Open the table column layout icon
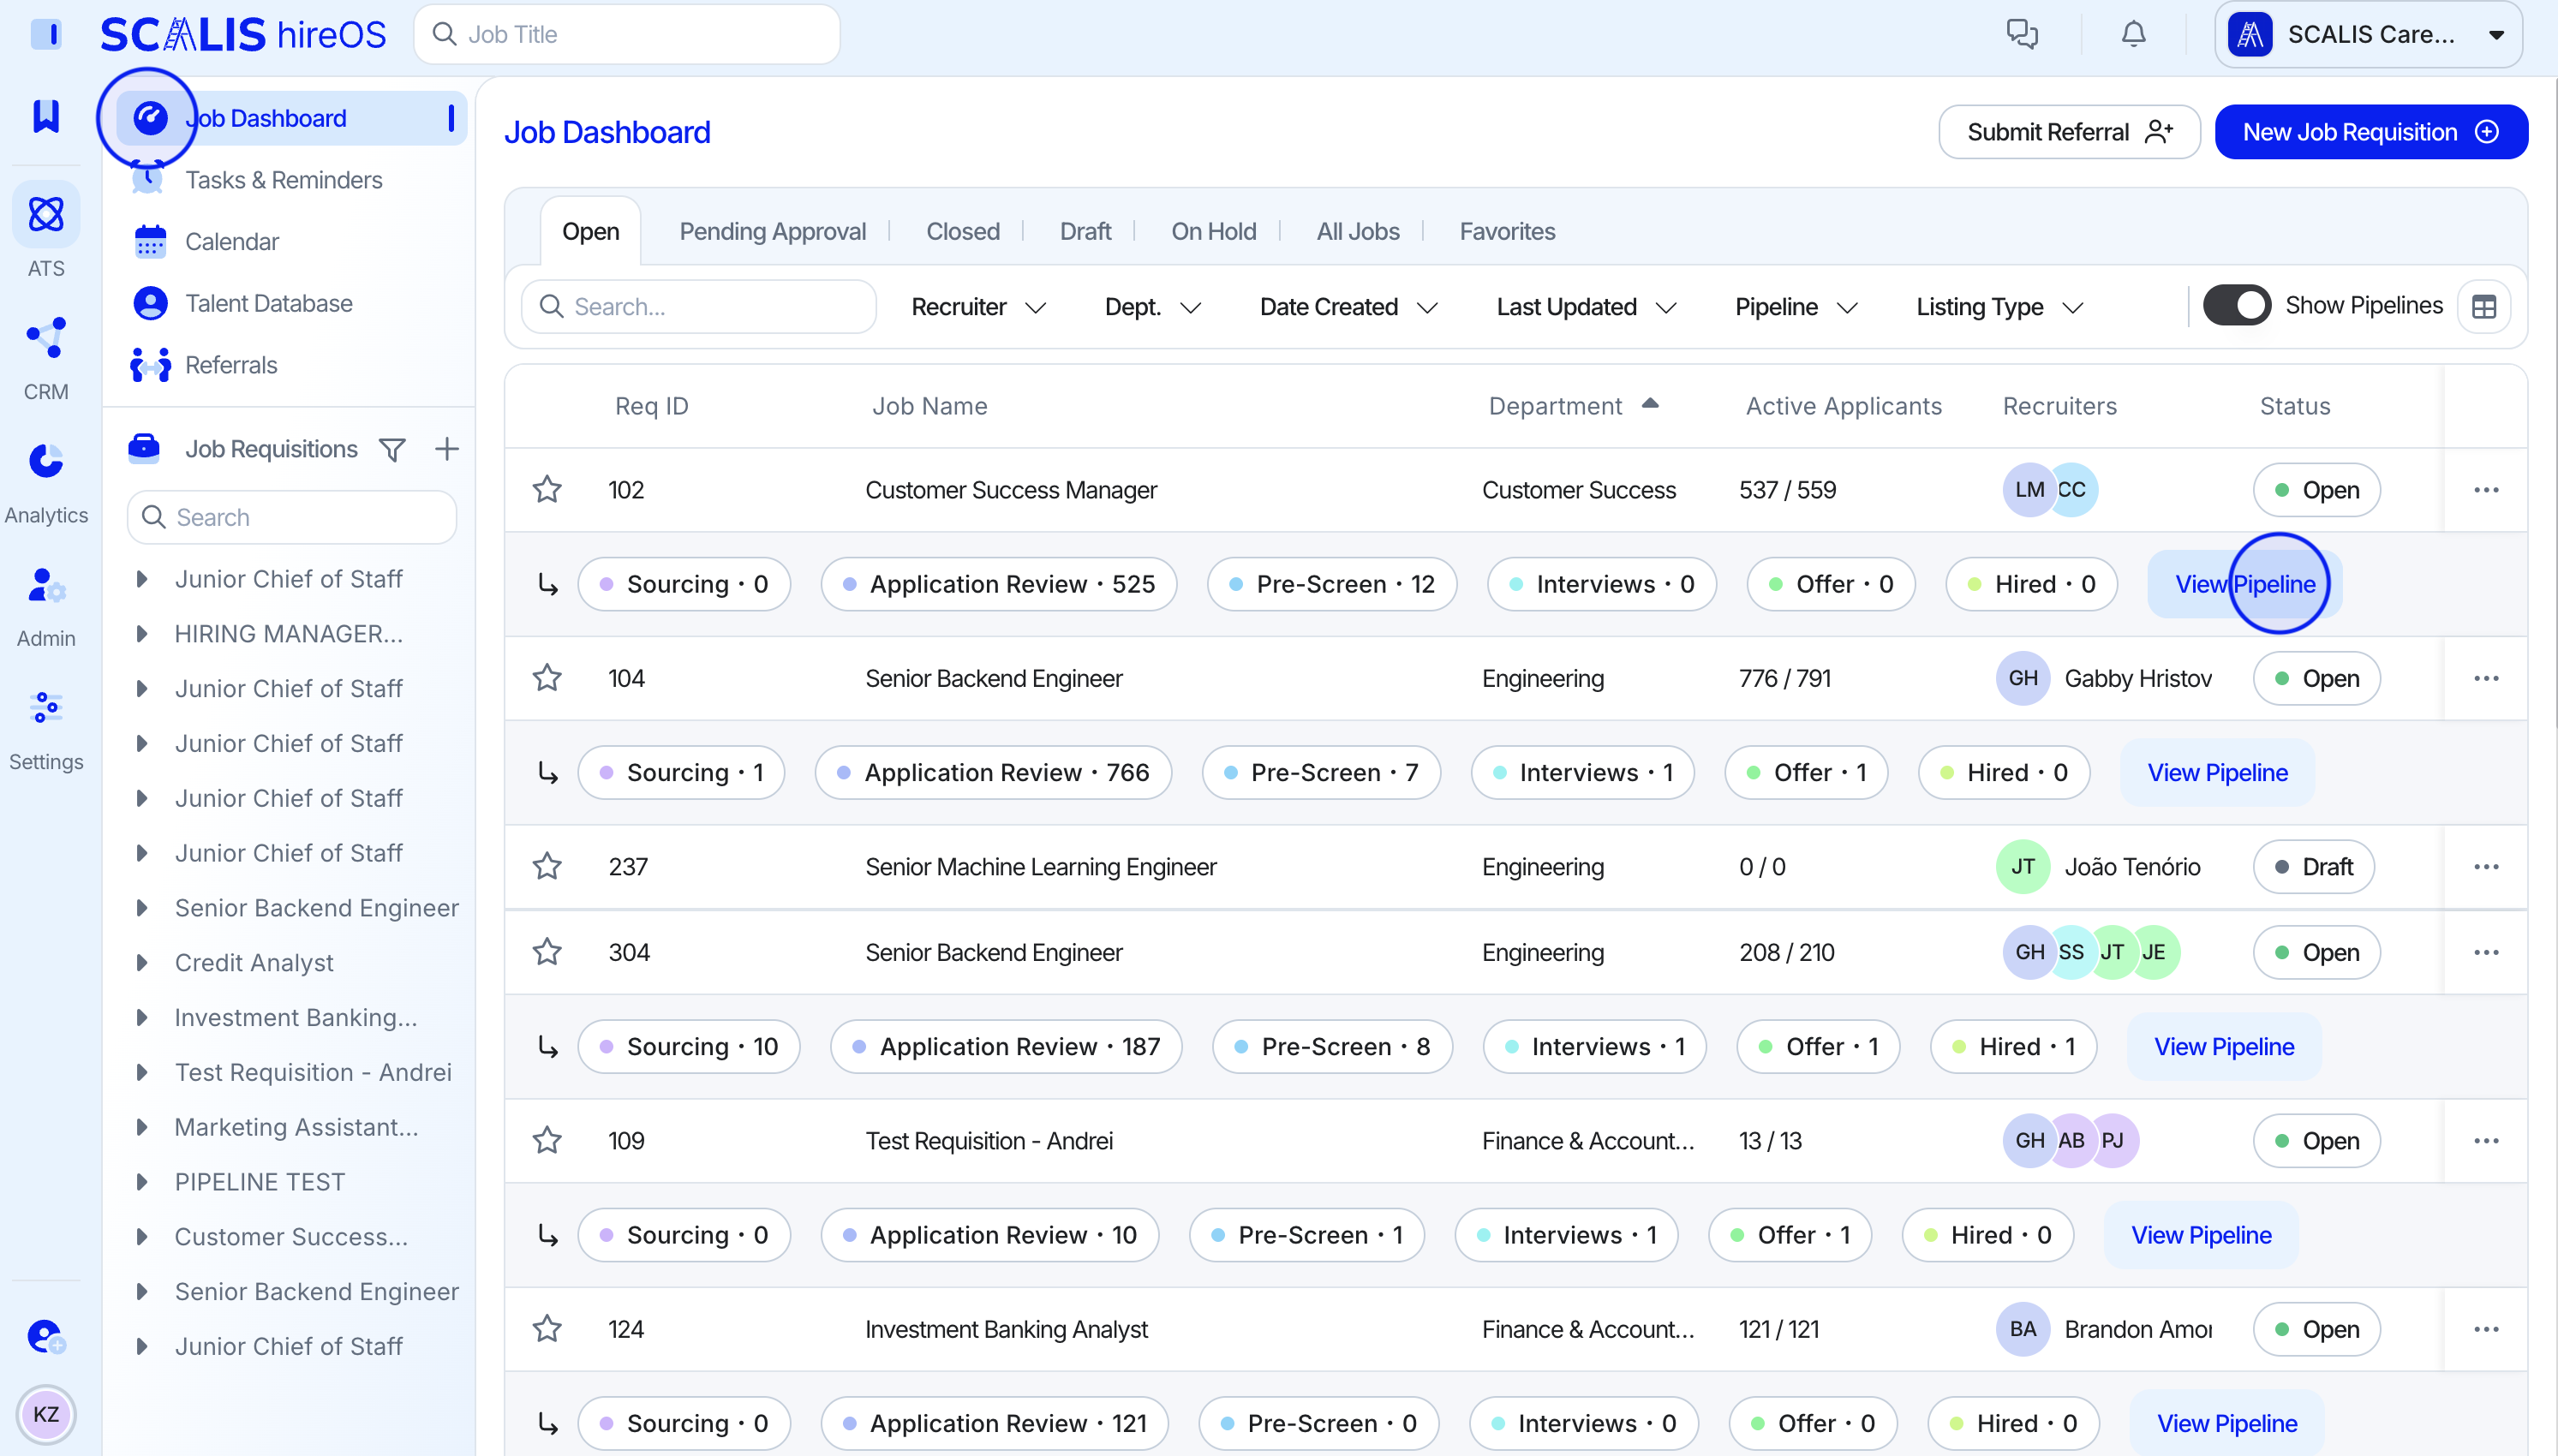This screenshot has width=2558, height=1456. point(2484,306)
